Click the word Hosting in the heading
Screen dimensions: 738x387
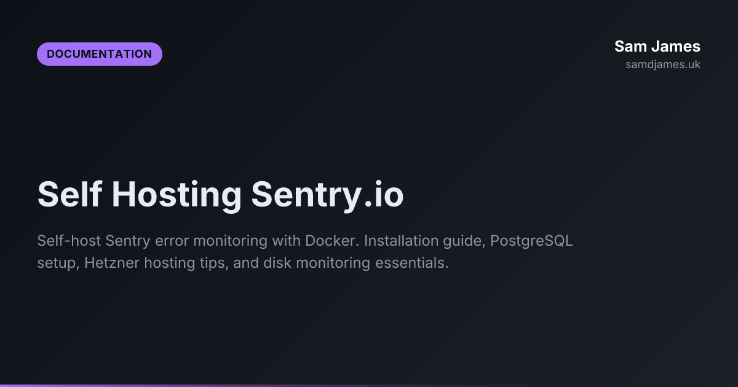177,195
